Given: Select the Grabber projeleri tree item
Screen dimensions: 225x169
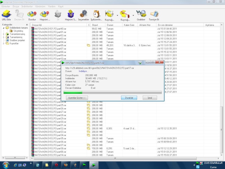Looking at the screenshot, I should (x=17, y=40).
